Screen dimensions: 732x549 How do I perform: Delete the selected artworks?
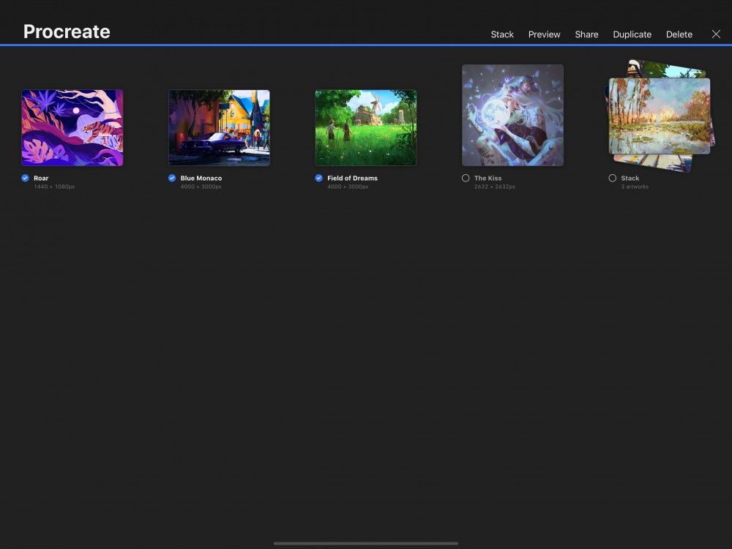tap(679, 34)
